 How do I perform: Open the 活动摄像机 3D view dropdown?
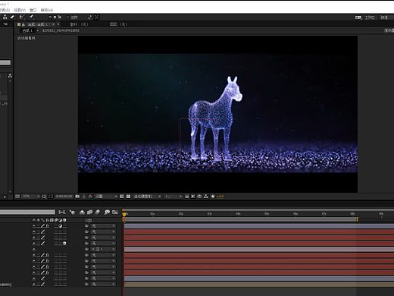[147, 197]
